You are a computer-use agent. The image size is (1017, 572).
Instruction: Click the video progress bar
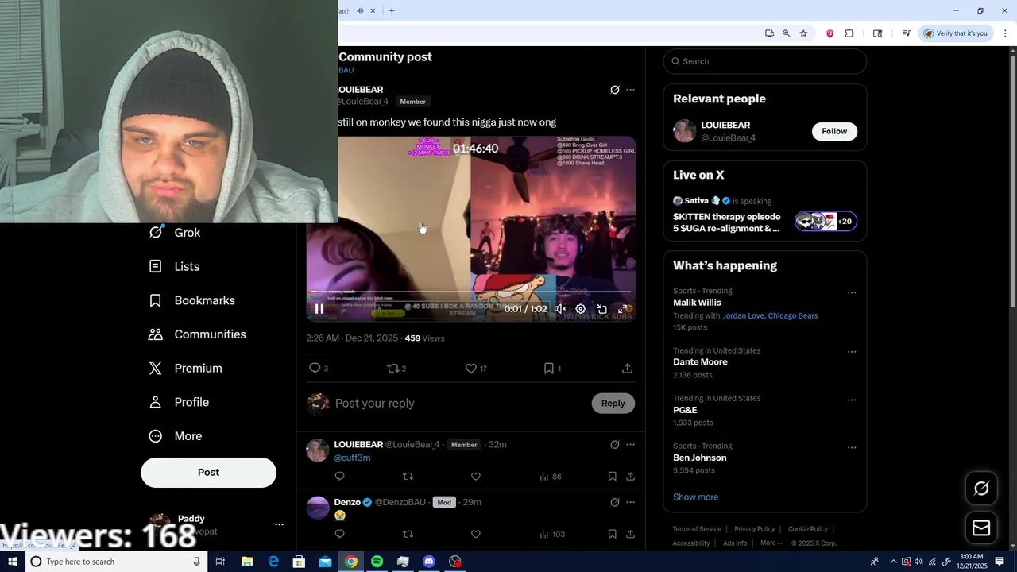[471, 292]
